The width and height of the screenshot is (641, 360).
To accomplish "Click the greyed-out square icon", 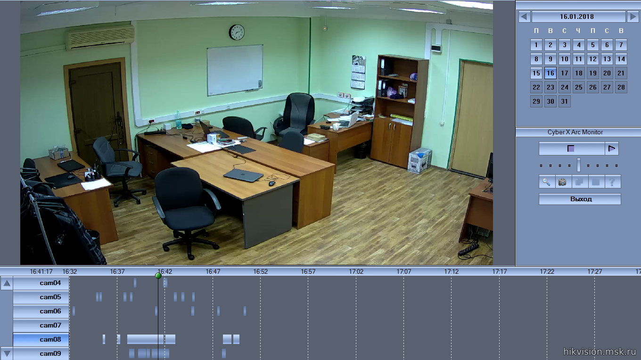I will 596,182.
